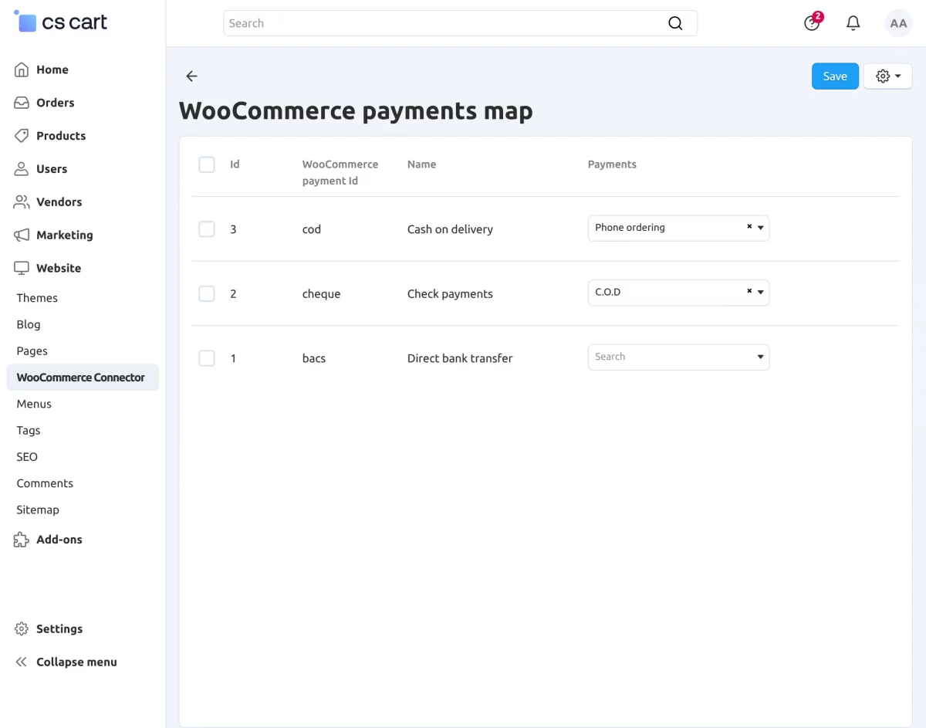This screenshot has height=728, width=926.
Task: Open the Users menu item
Action: [52, 169]
